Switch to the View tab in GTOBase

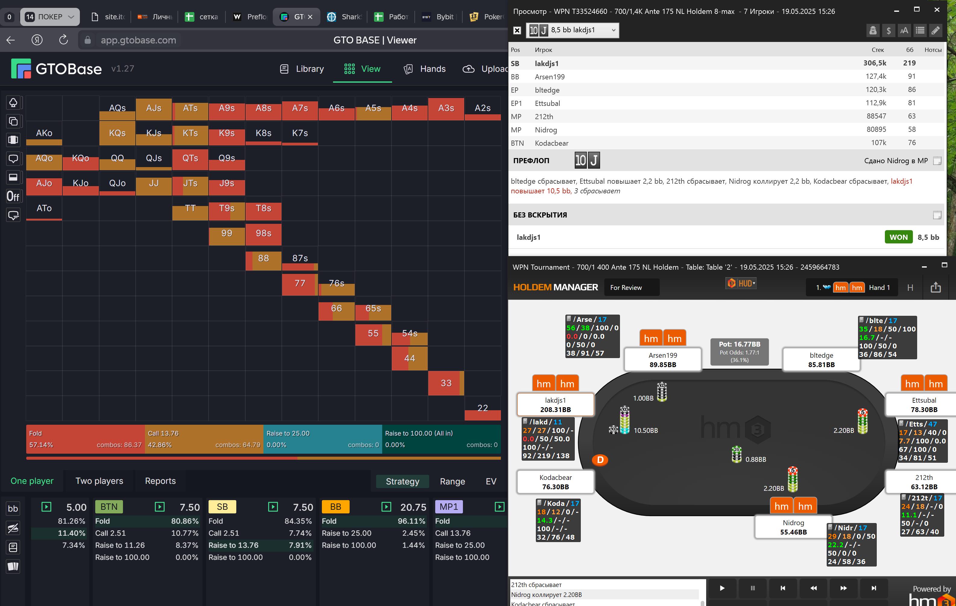[x=362, y=69]
